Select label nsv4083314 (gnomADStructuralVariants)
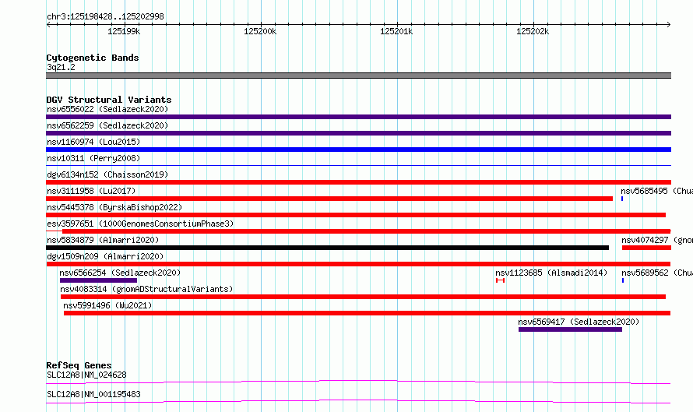Image resolution: width=693 pixels, height=412 pixels. click(146, 289)
